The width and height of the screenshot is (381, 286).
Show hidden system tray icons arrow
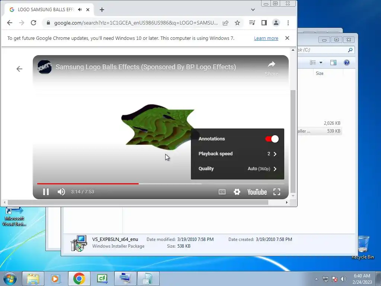pyautogui.click(x=316, y=279)
